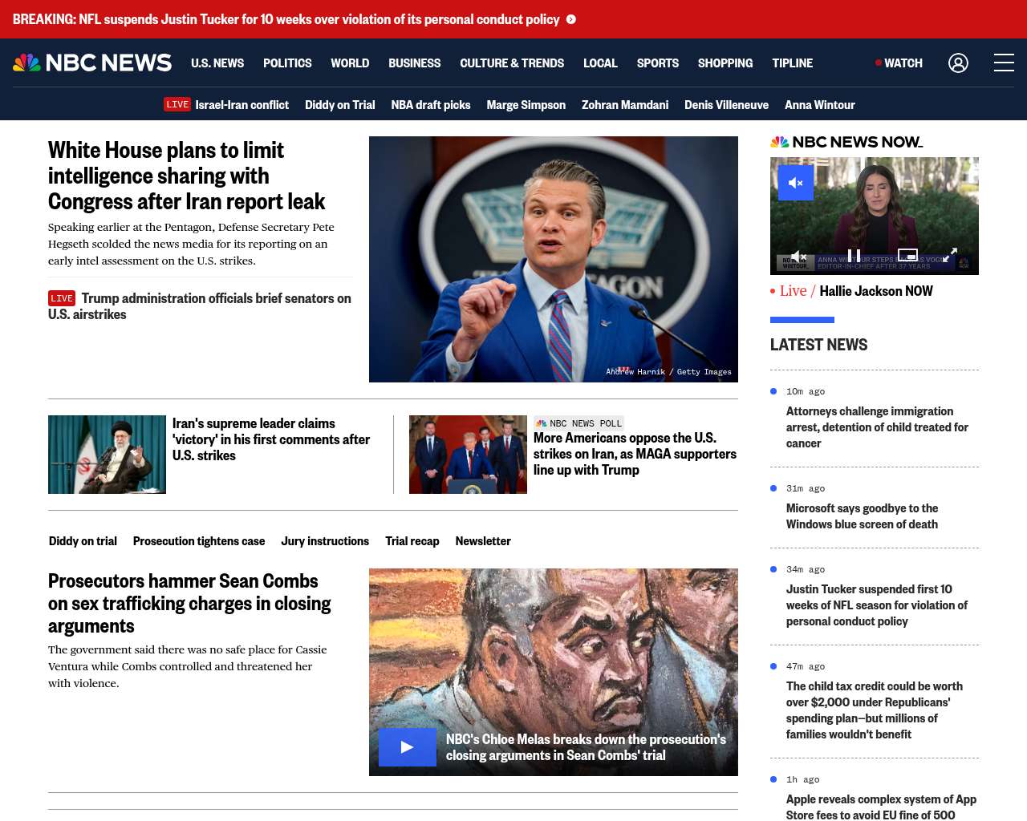Image resolution: width=1027 pixels, height=821 pixels.
Task: Open More Americans oppose U.S. strikes story
Action: pos(635,454)
